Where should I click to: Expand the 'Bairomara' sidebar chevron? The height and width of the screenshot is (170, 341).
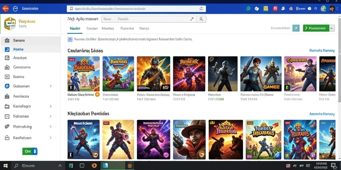(x=51, y=117)
